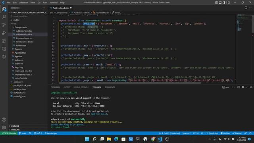Toggle panel layout button in title bar

[220, 2]
